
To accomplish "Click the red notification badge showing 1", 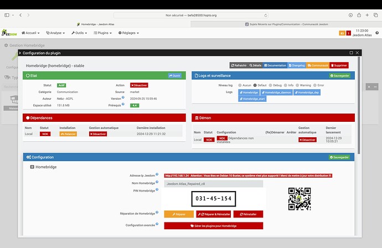I will point(348,33).
